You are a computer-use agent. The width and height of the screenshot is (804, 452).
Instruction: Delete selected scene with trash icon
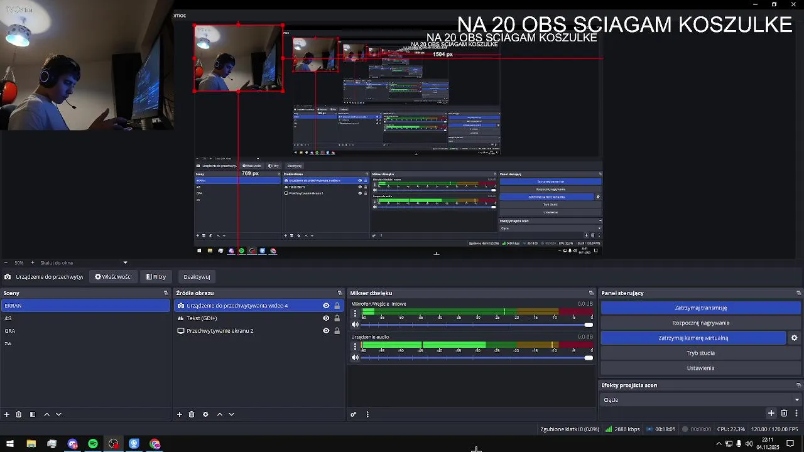(x=19, y=414)
